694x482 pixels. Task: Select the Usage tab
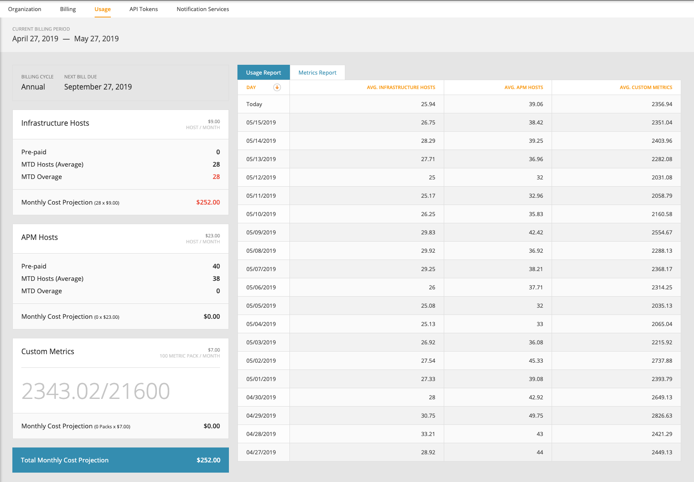click(x=103, y=9)
